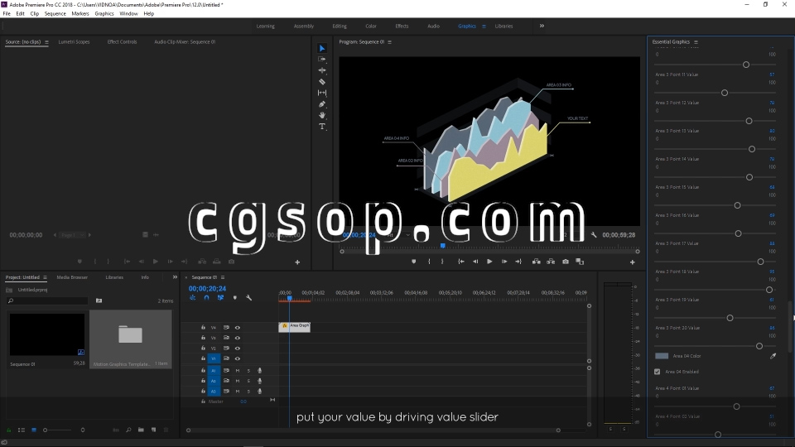Toggle timeline Snap magnet icon
Screen dimensions: 795x447
point(206,297)
